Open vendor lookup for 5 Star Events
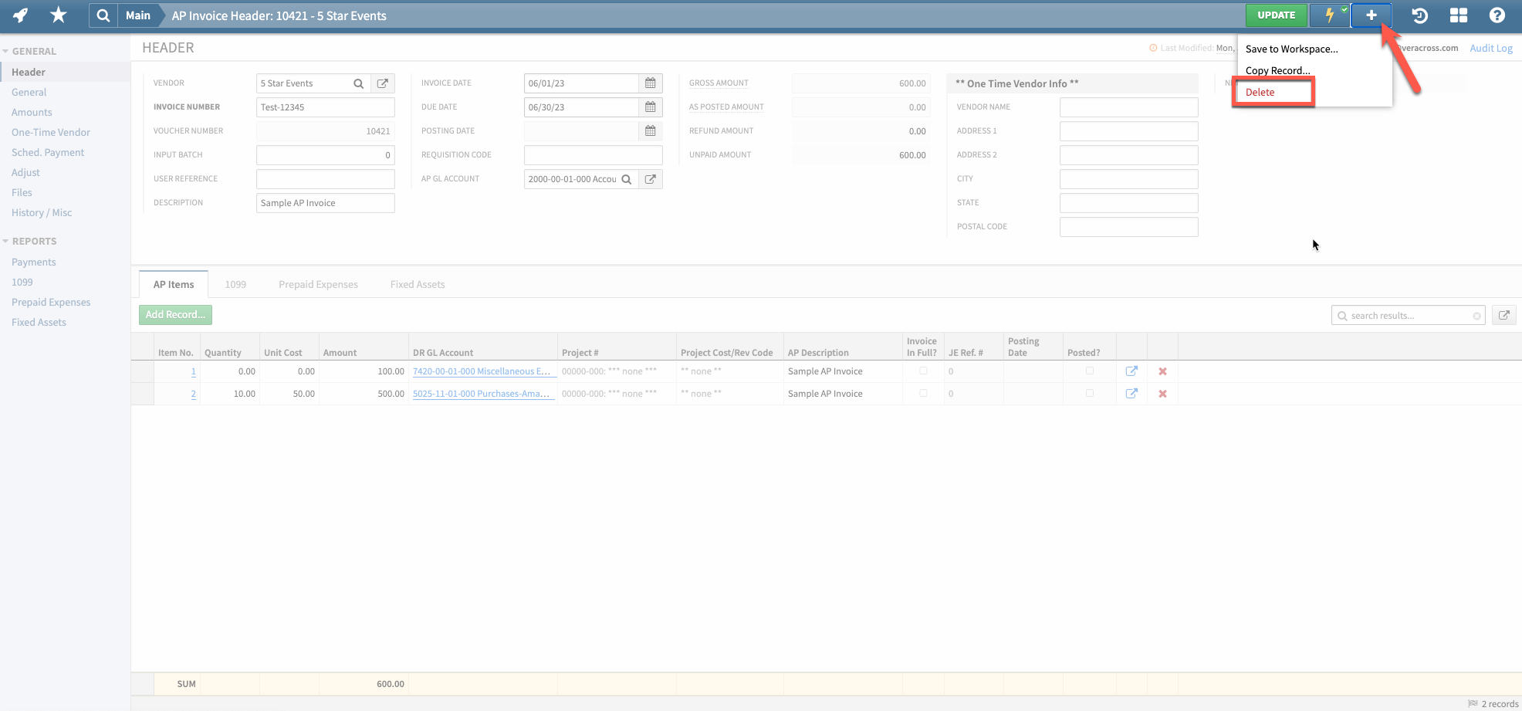 (x=358, y=83)
